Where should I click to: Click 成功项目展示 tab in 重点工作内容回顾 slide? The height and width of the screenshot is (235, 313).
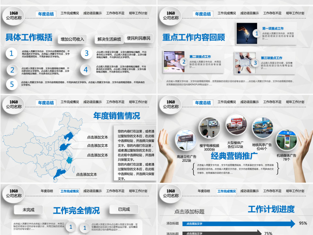point(250,13)
